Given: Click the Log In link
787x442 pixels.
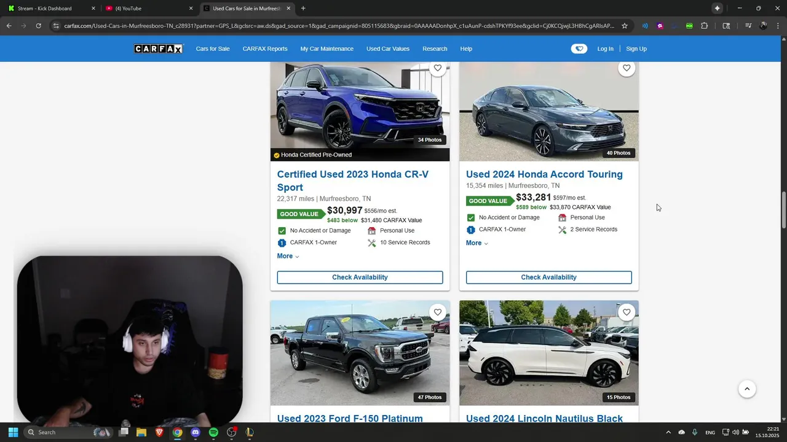Looking at the screenshot, I should point(605,49).
